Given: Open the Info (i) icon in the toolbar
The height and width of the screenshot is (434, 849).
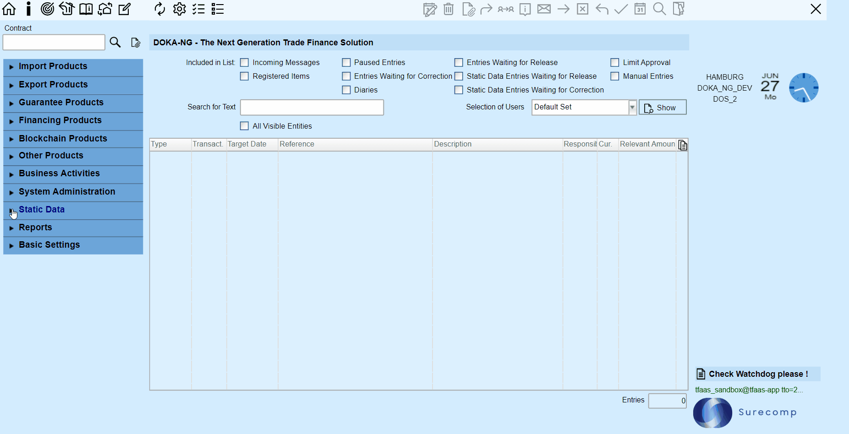Looking at the screenshot, I should [x=28, y=9].
